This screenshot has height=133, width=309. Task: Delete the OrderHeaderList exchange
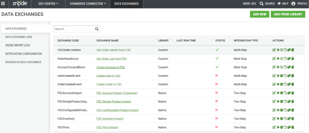click(293, 59)
